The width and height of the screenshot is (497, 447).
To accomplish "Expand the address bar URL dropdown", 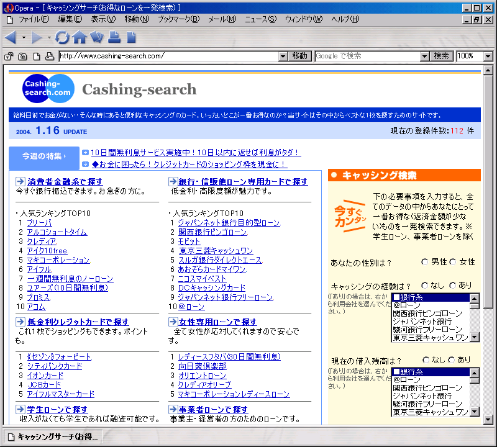I will pos(283,56).
